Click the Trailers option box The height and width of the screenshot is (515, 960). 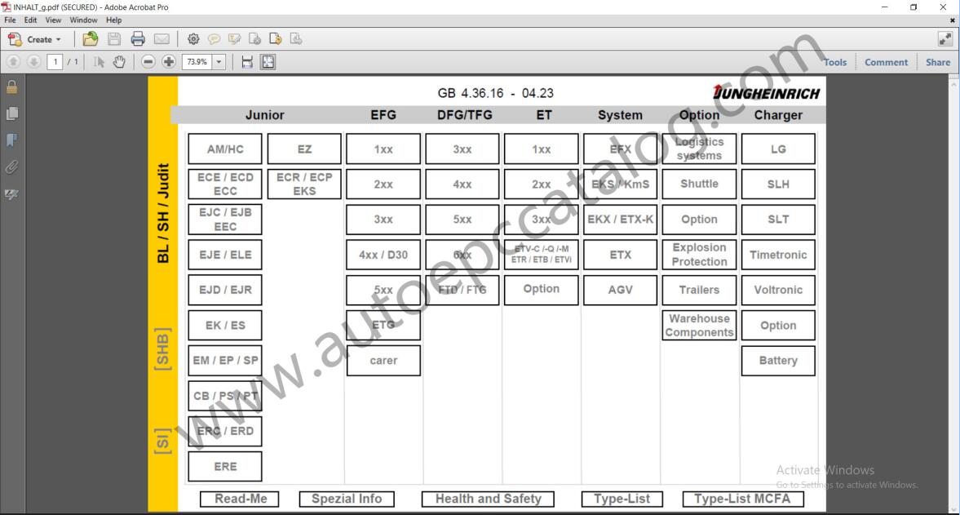click(x=699, y=290)
